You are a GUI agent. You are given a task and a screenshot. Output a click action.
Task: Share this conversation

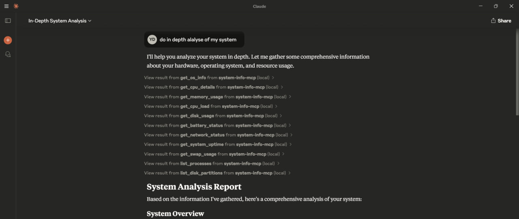point(501,21)
